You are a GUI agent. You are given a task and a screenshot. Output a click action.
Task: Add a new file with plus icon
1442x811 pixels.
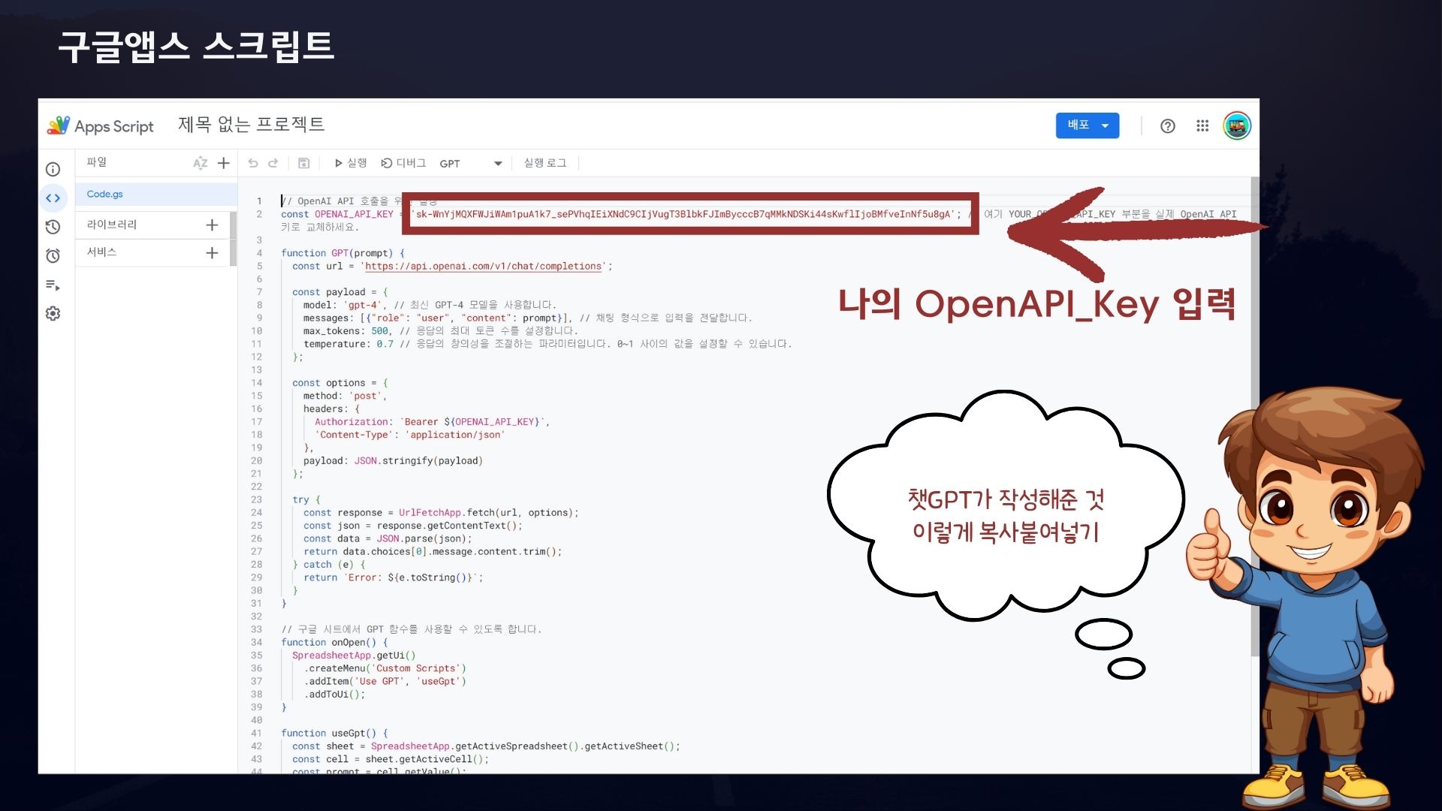pyautogui.click(x=224, y=163)
